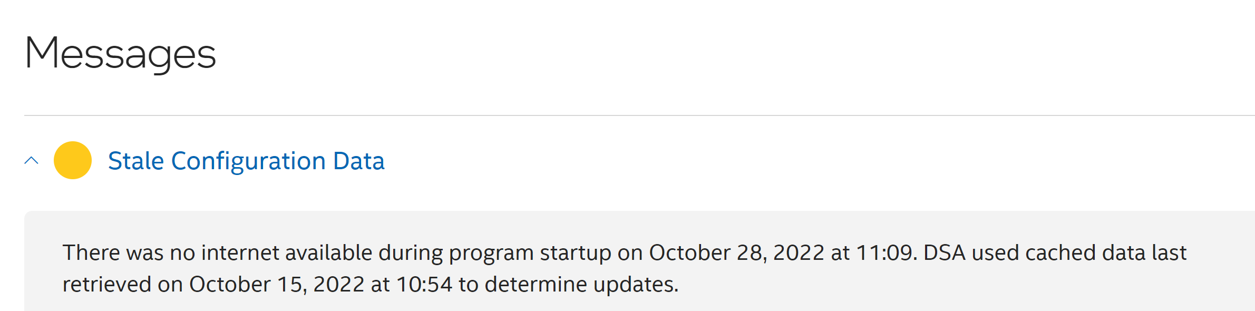Click the yellow warning status circle
1255x311 pixels.
73,160
